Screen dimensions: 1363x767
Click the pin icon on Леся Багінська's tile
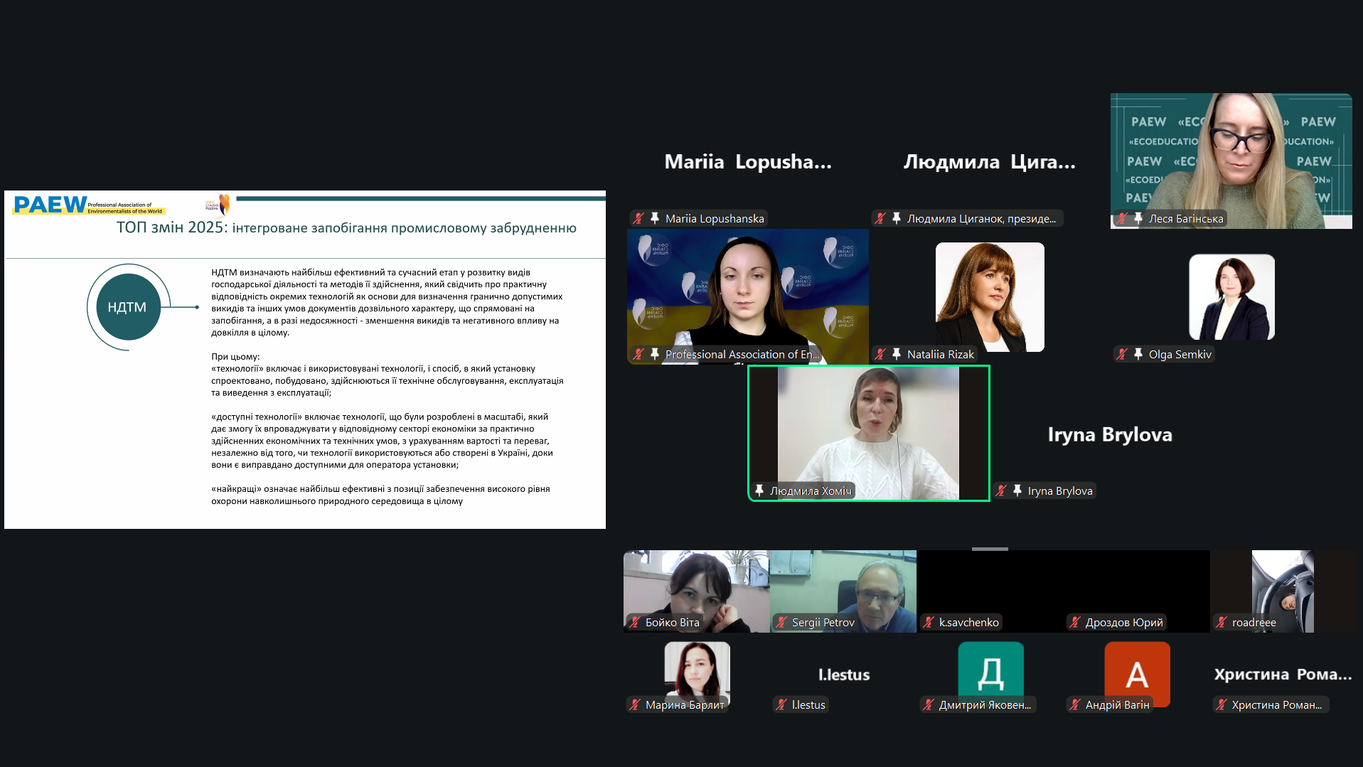pos(1138,218)
